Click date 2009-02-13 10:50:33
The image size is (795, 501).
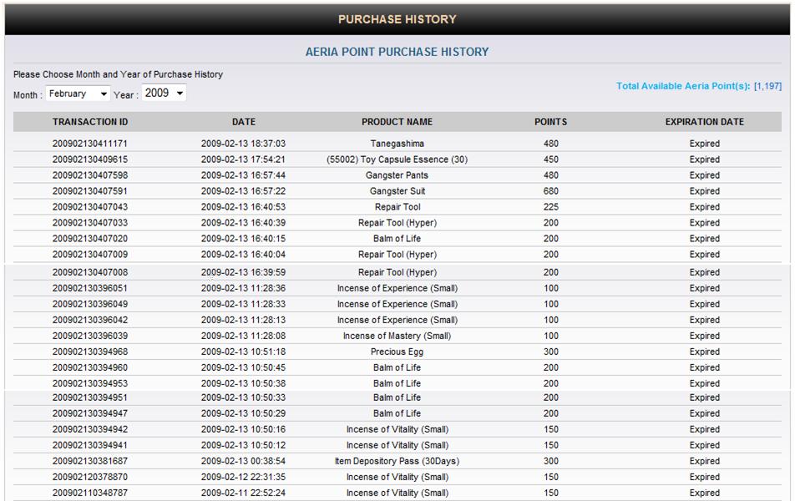(x=243, y=397)
